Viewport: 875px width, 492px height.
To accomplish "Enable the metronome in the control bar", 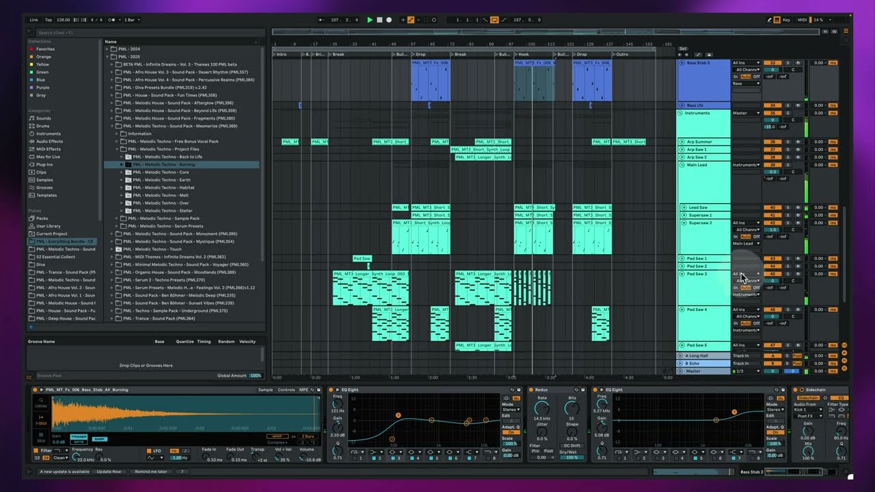I will (113, 20).
